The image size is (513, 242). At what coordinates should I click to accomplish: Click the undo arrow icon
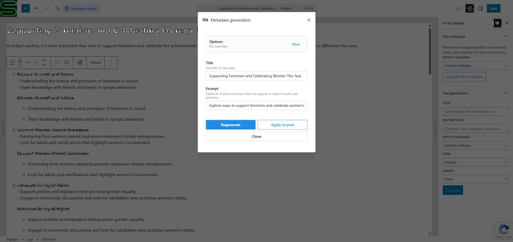(36, 9)
